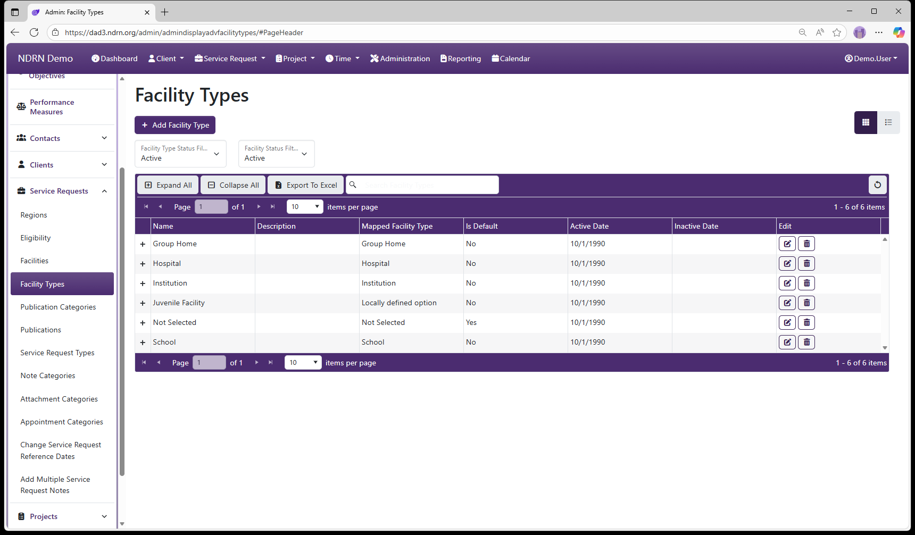Go to previous page in top pager
Screen dimensions: 915x535
tap(160, 207)
